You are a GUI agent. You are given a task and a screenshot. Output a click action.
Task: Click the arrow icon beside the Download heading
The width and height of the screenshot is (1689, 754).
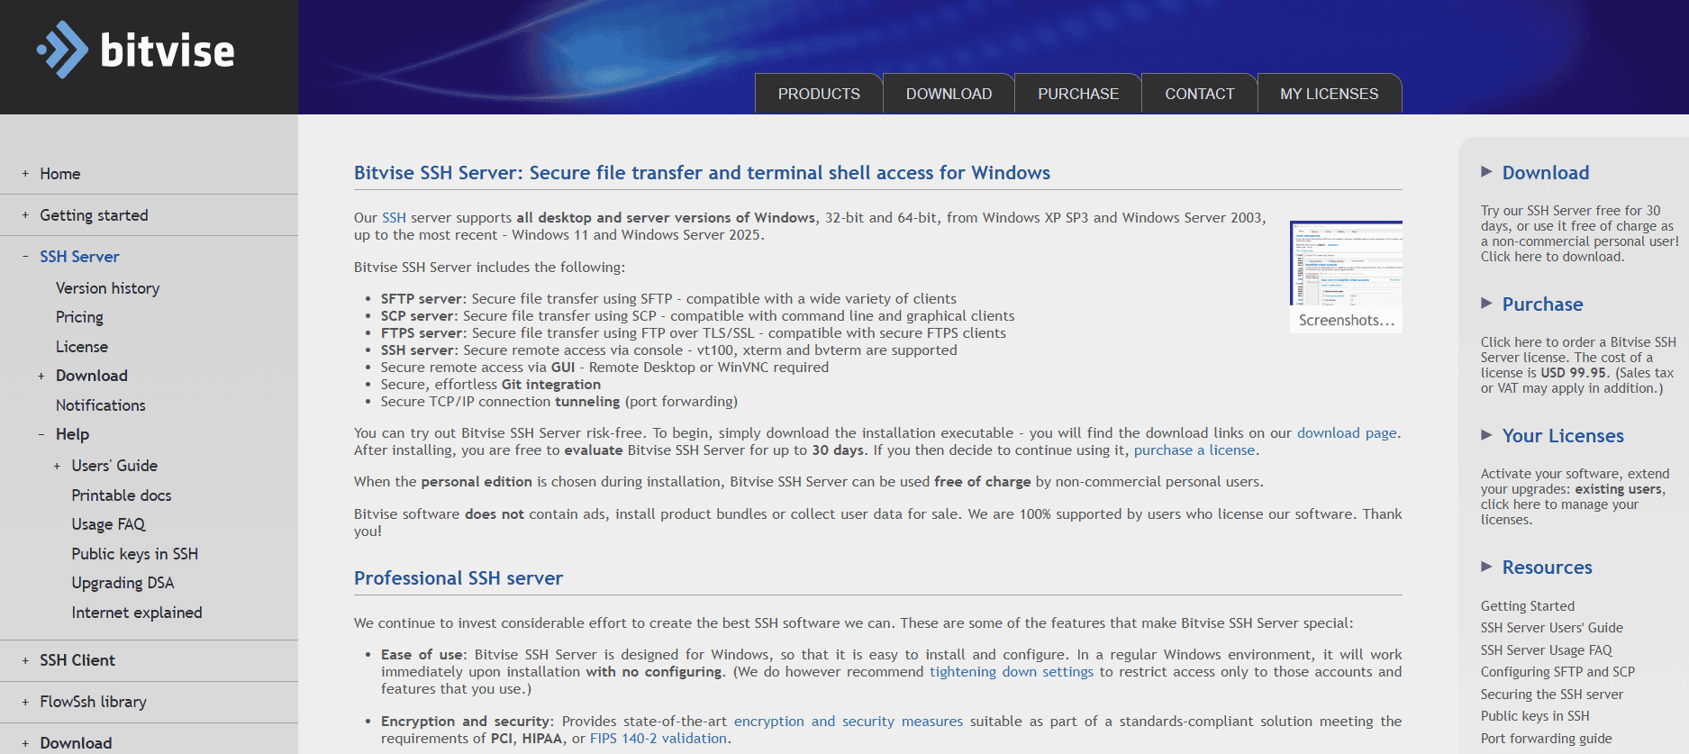(x=1486, y=172)
